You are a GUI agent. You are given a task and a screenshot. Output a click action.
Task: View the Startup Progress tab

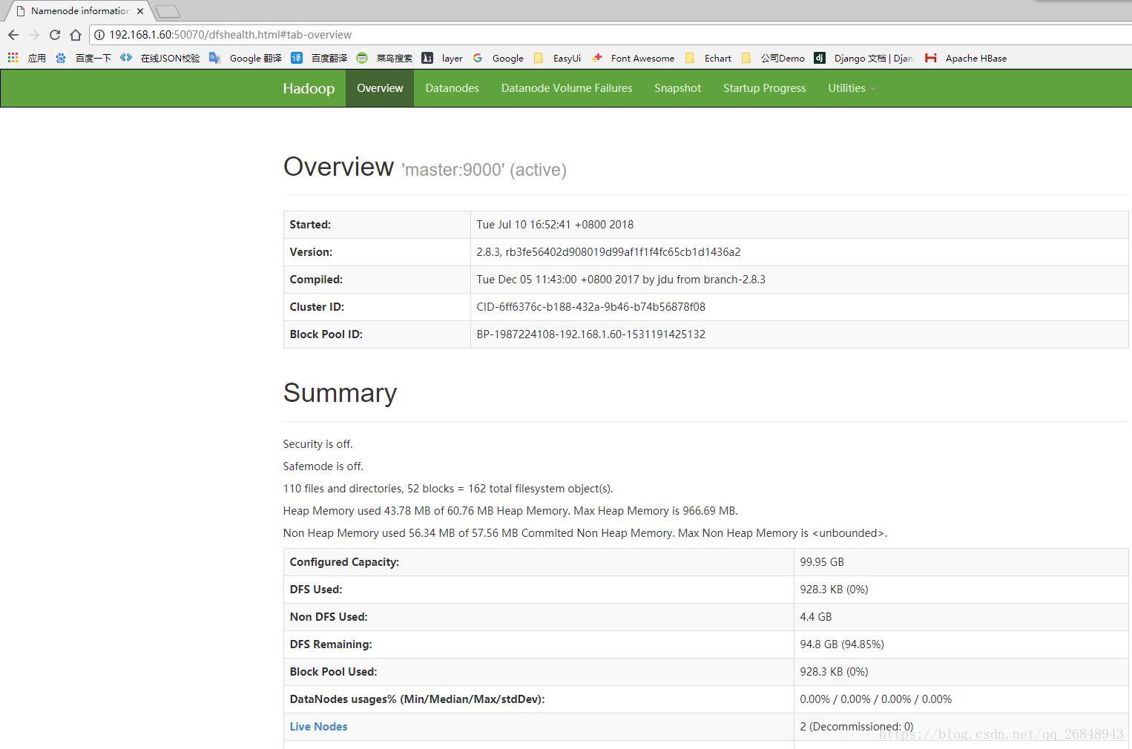pyautogui.click(x=764, y=88)
